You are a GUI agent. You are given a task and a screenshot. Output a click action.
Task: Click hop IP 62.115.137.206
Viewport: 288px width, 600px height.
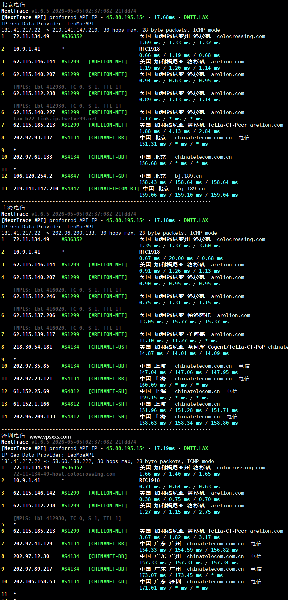(34, 315)
